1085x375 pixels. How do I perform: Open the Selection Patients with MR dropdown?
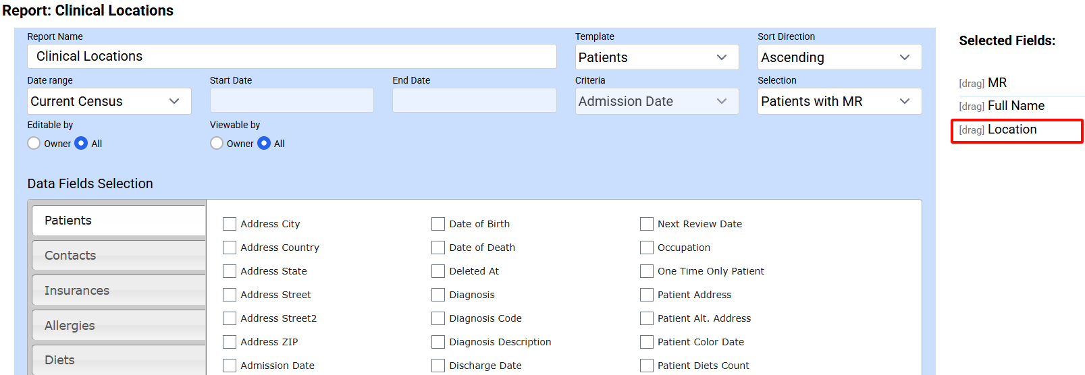coord(839,101)
